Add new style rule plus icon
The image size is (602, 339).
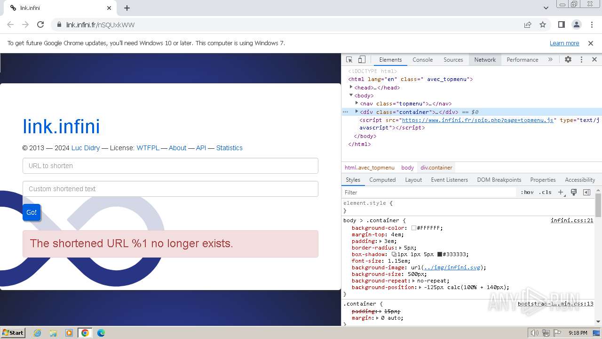point(561,192)
